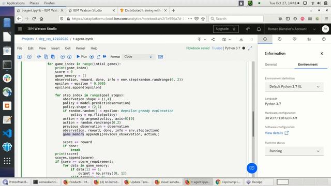This screenshot has width=331, height=186.
Task: Open the three-dot more actions menu
Action: click(x=252, y=39)
